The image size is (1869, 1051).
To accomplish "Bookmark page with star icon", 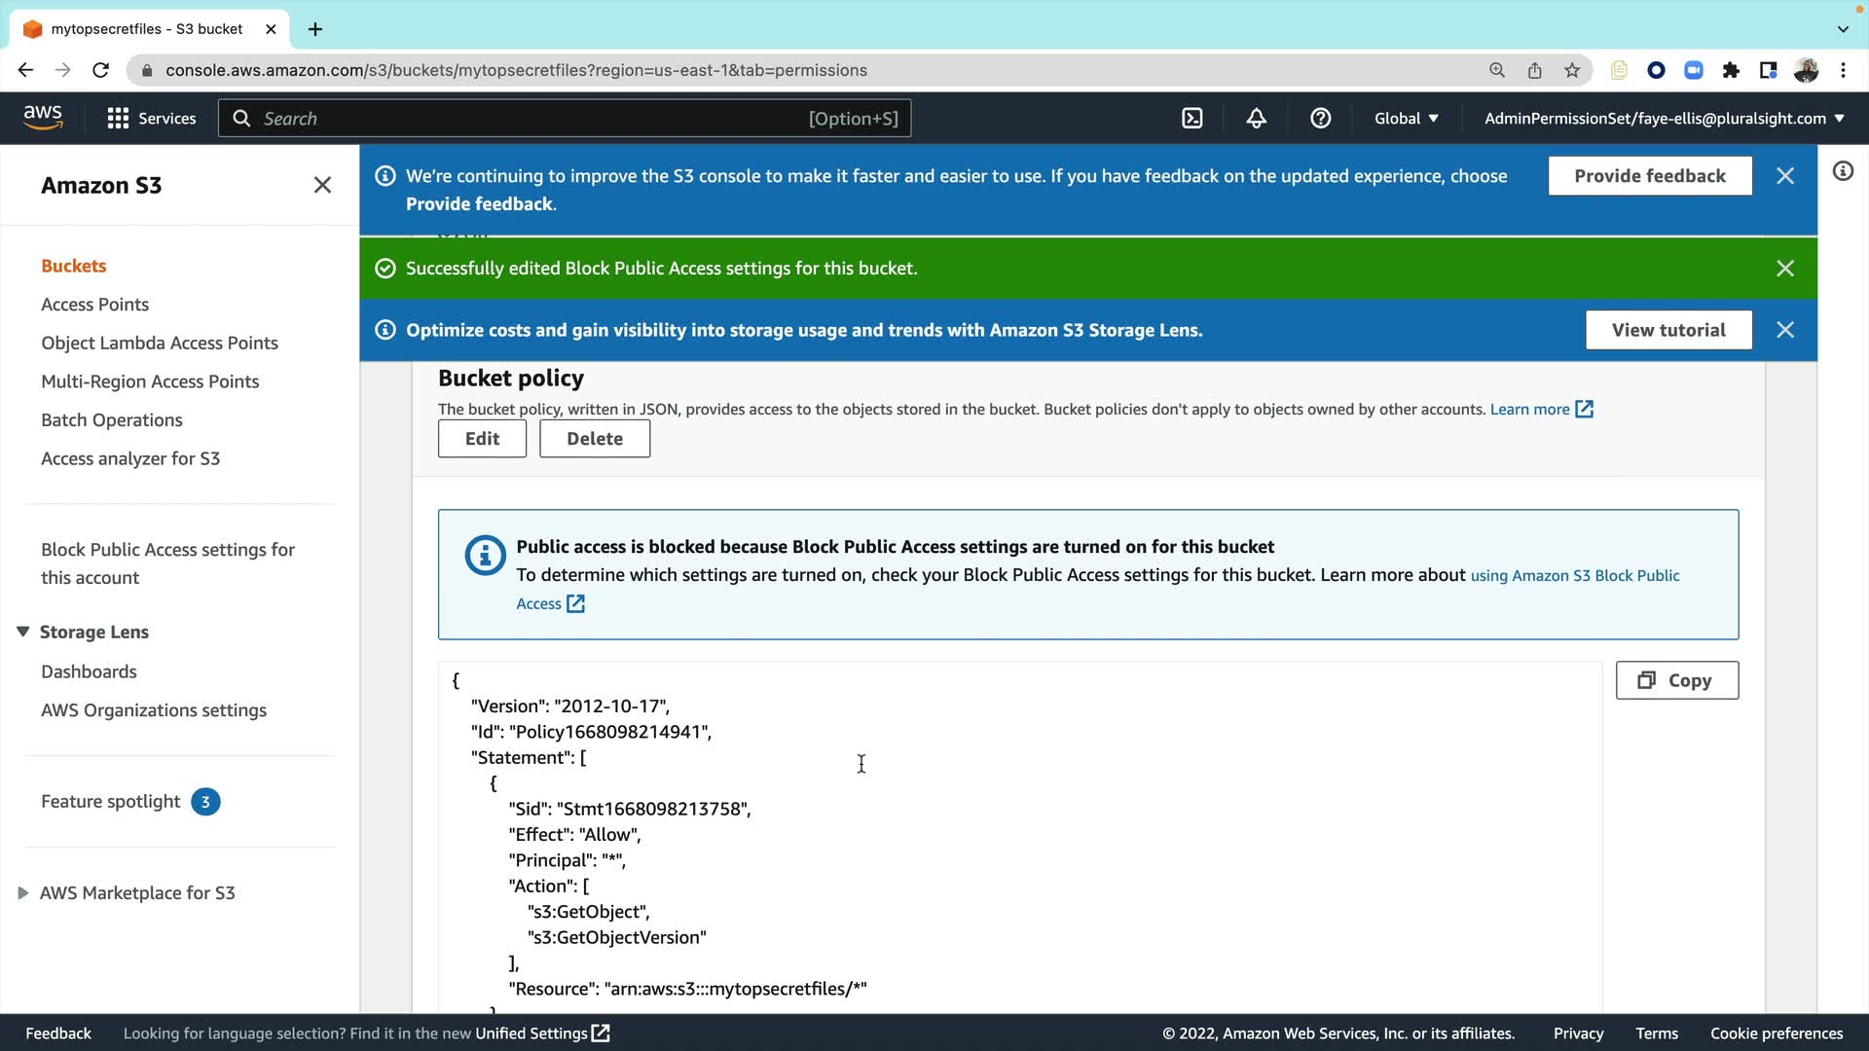I will tap(1572, 70).
